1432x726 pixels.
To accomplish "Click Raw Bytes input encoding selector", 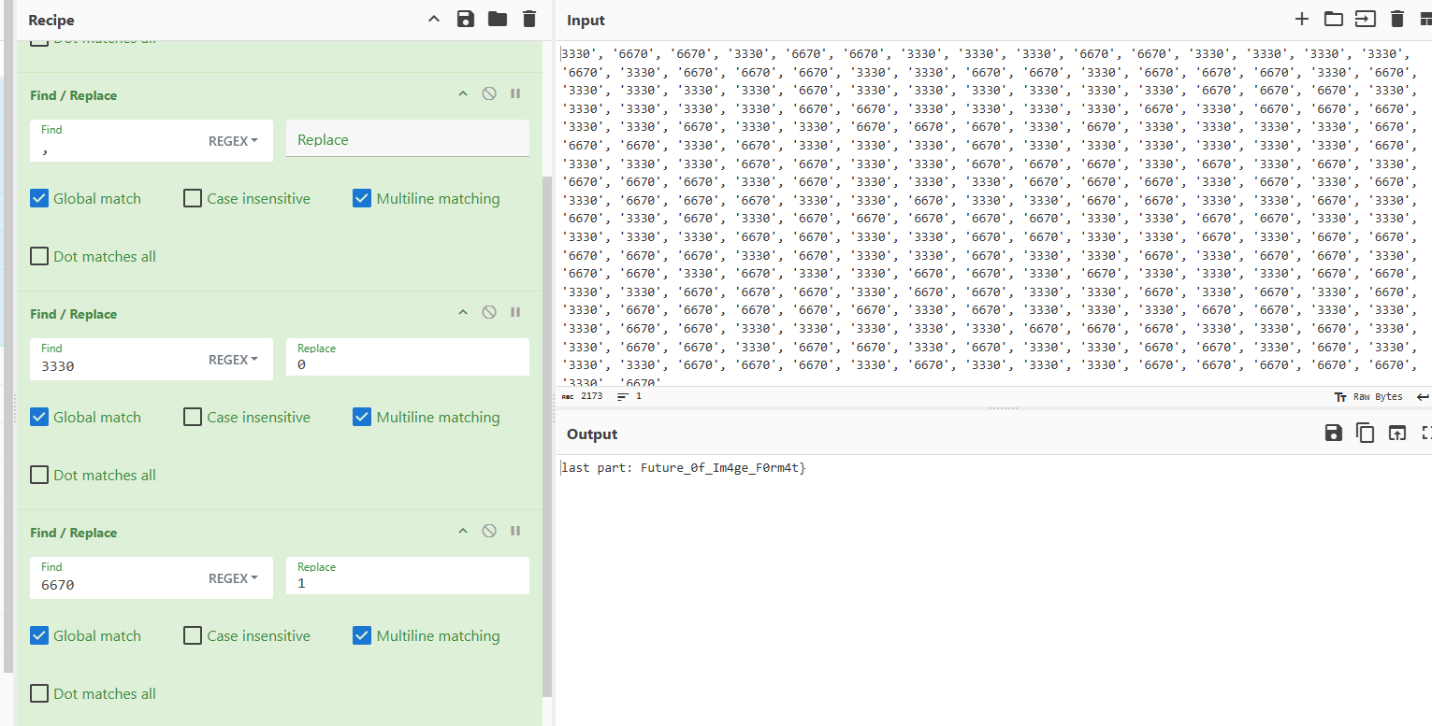I will (x=1369, y=396).
